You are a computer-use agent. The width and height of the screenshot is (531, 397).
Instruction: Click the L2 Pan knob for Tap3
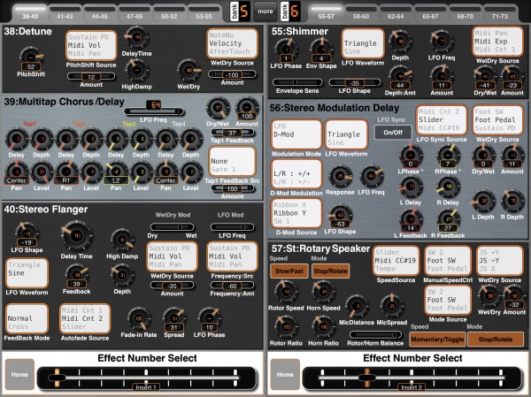coord(116,172)
